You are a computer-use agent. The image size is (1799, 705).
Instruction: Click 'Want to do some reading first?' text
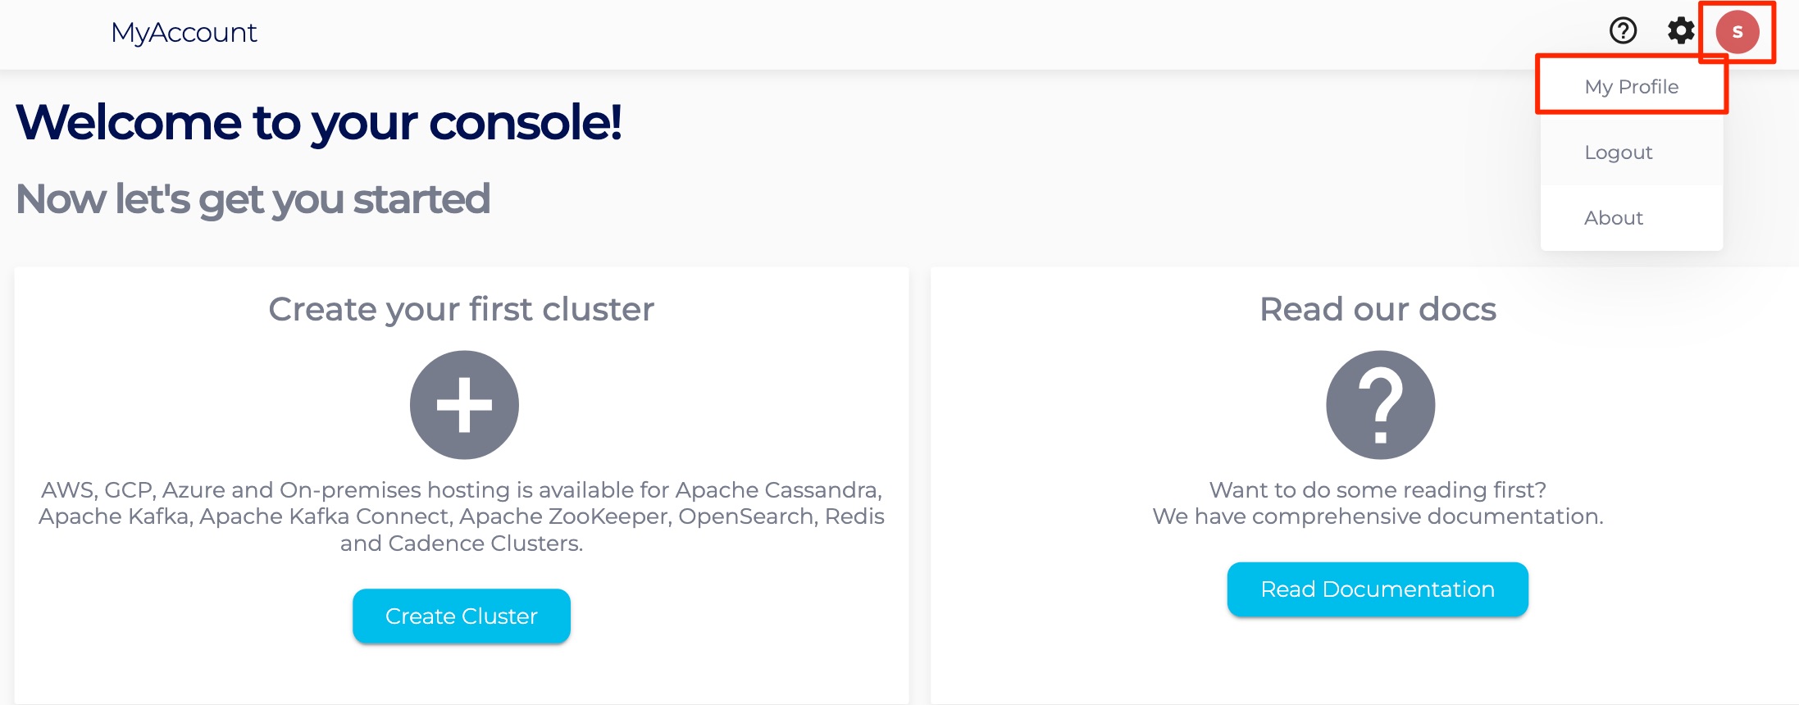pyautogui.click(x=1378, y=490)
